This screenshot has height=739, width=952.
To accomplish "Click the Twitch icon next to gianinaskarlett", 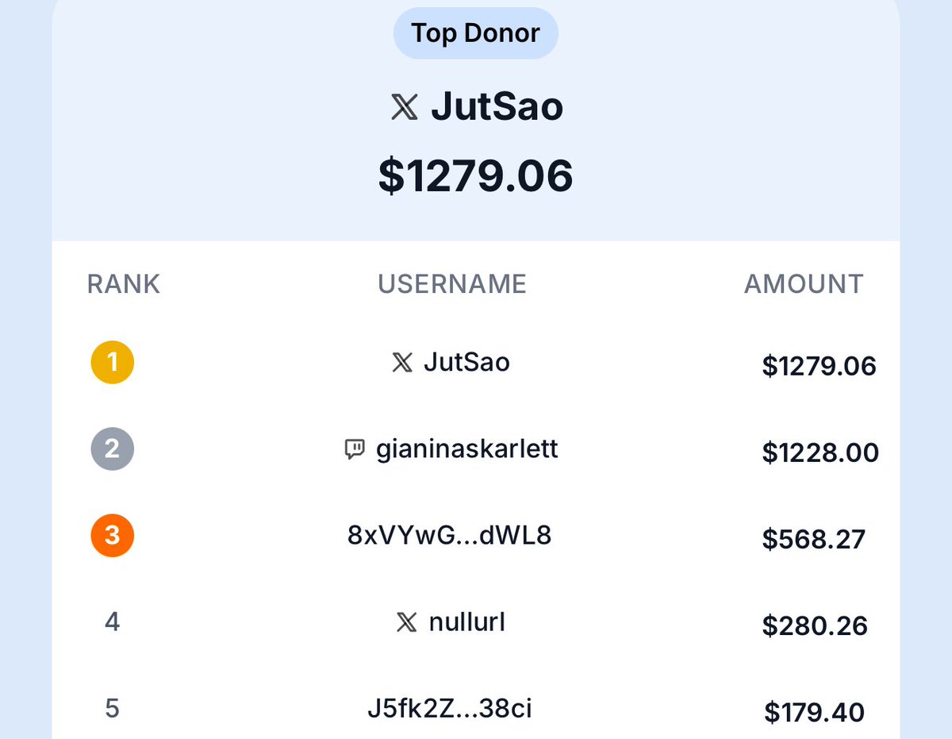I will (355, 450).
